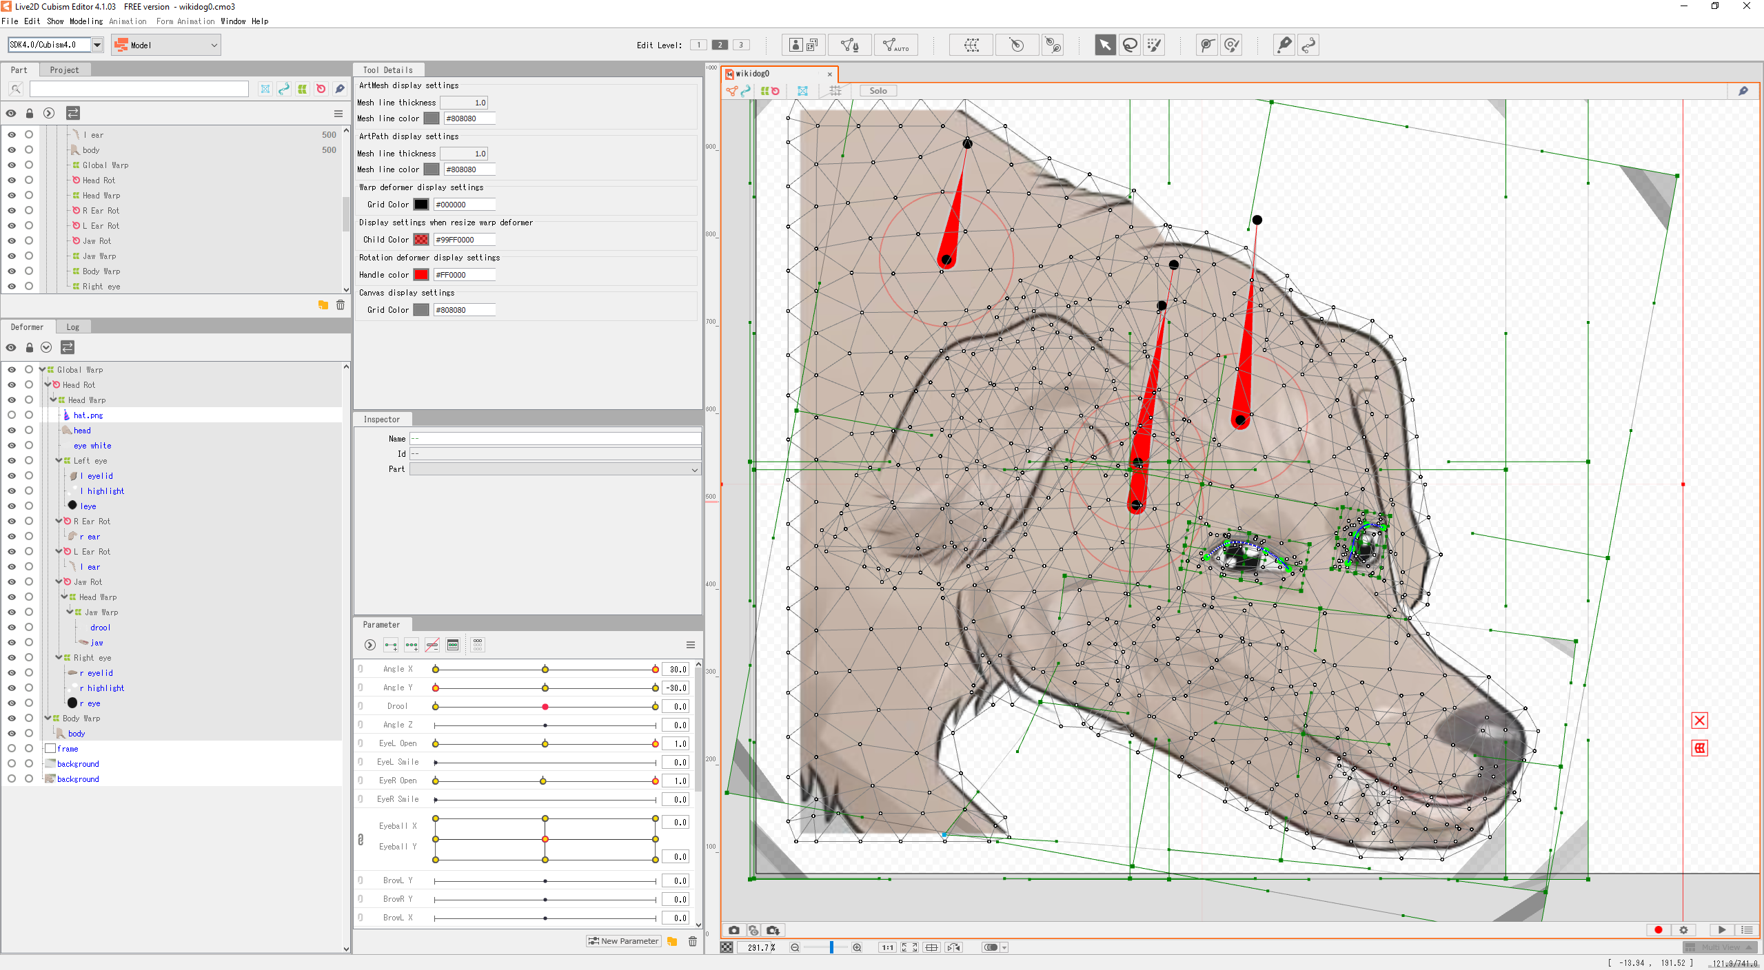This screenshot has height=970, width=1764.
Task: Toggle Solo display mode
Action: point(878,91)
